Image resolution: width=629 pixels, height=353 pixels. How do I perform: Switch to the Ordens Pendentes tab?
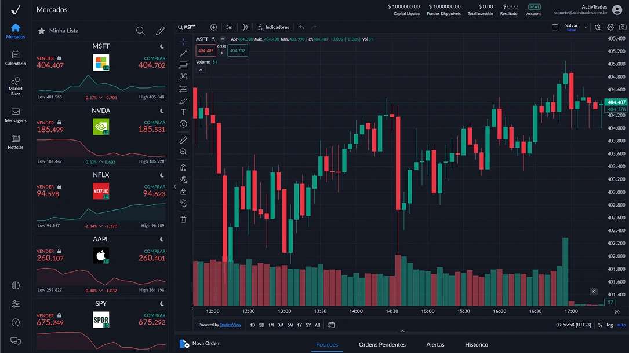point(382,344)
